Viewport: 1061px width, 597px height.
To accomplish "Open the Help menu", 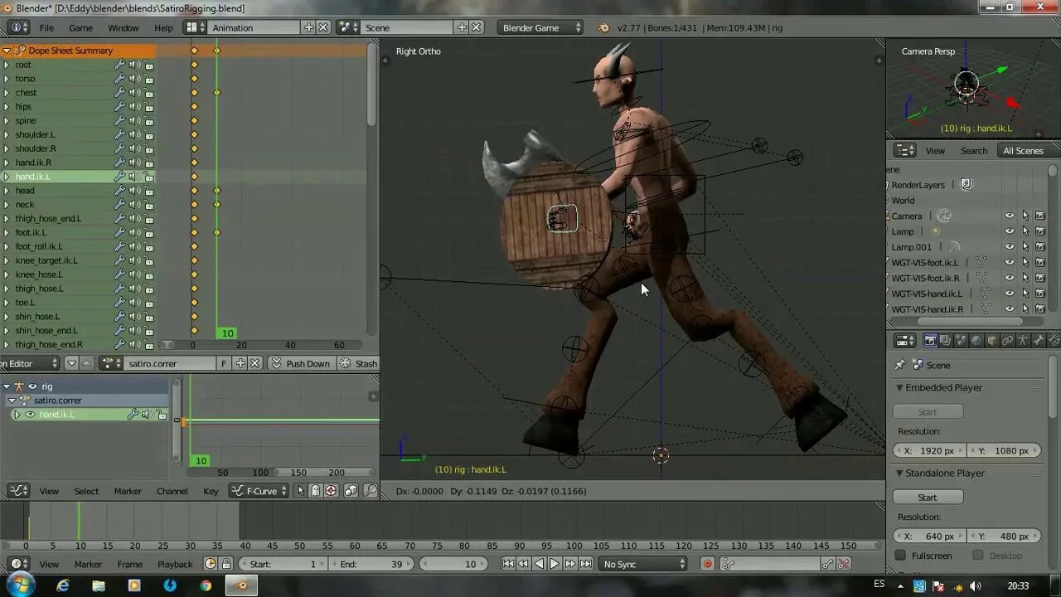I will coord(163,27).
